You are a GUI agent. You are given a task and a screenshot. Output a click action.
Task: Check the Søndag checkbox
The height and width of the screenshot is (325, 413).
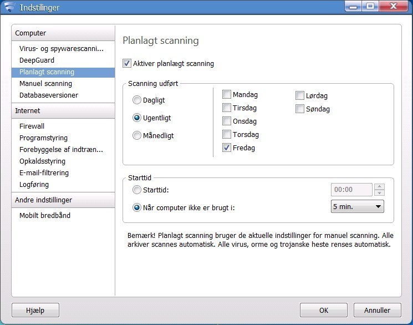tap(300, 109)
